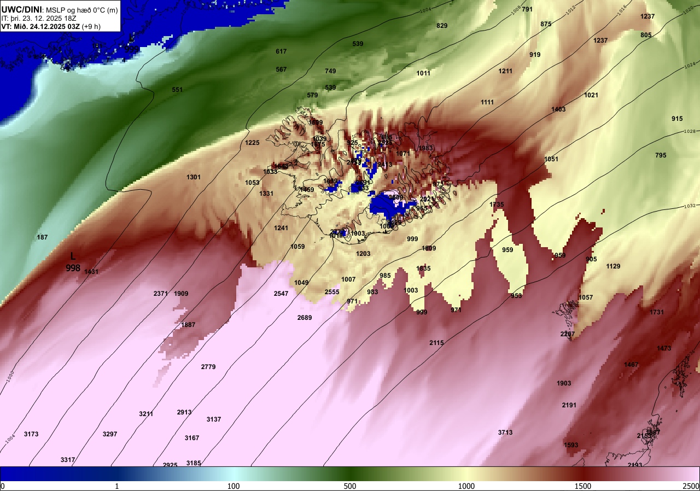Click the map value 1903
700x491 pixels.
tap(564, 383)
